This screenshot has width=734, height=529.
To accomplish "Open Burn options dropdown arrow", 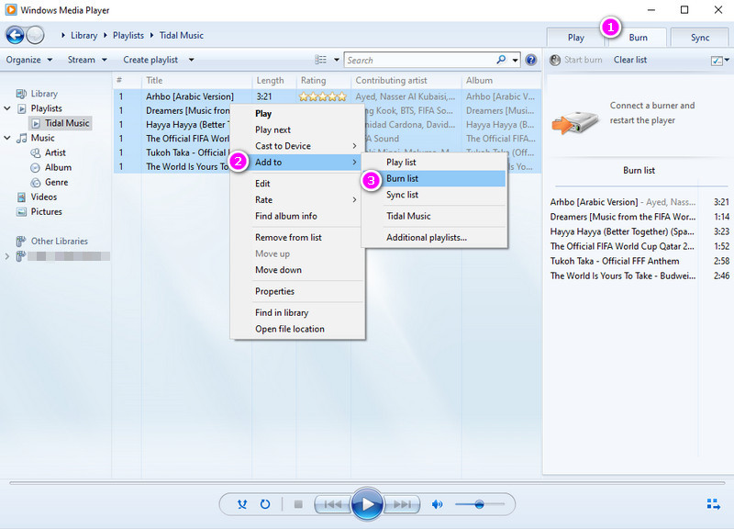I will pyautogui.click(x=727, y=60).
